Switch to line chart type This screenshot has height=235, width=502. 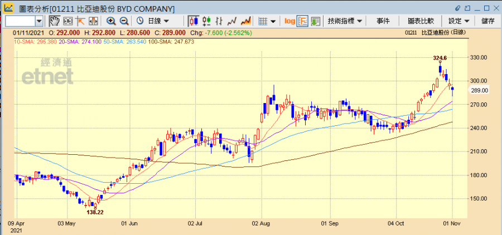click(232, 21)
